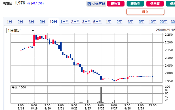Switch chart to 20年 period
This screenshot has width=175, height=110.
(x=163, y=22)
